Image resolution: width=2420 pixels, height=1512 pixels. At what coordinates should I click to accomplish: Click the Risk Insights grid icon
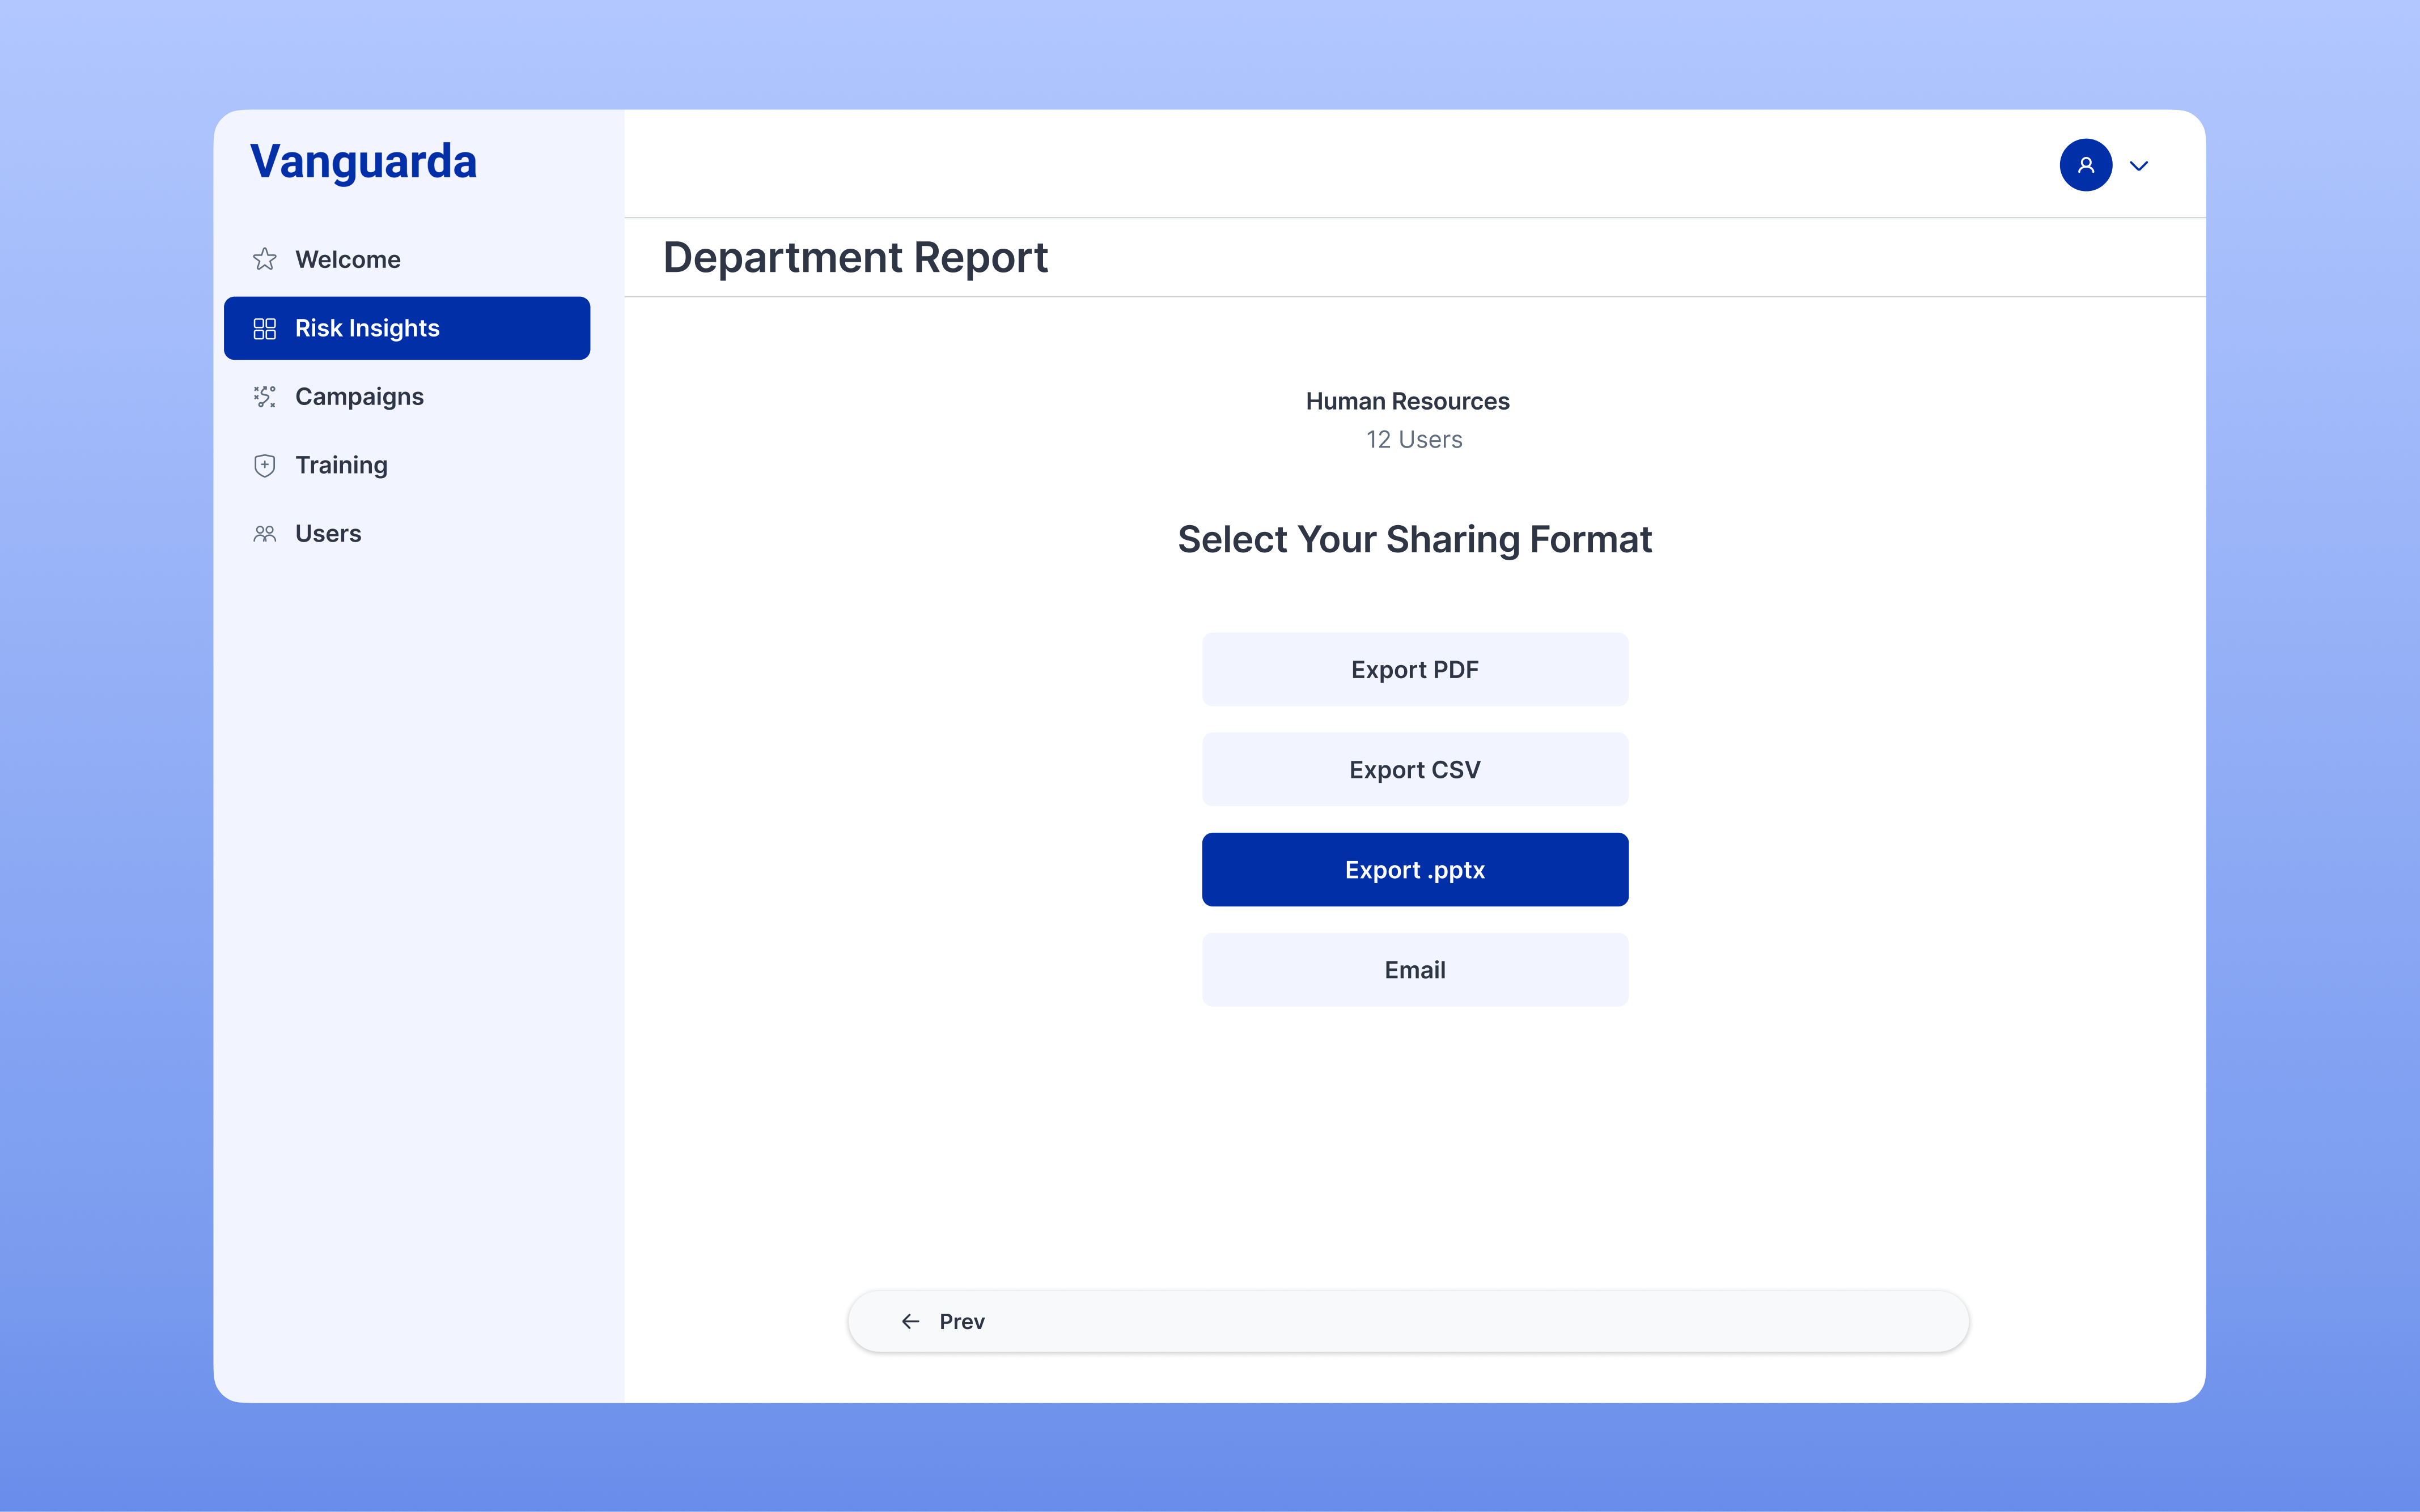click(264, 329)
